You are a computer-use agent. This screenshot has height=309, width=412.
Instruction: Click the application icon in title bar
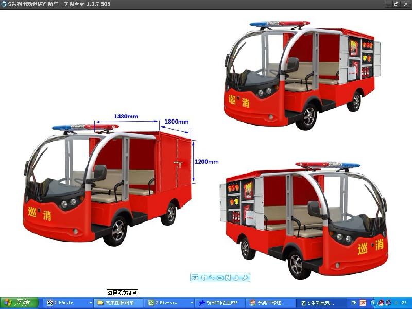point(4,4)
